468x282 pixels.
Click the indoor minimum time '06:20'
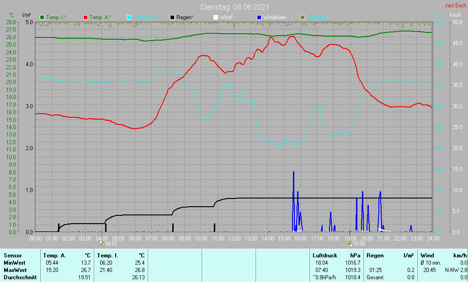click(106, 263)
